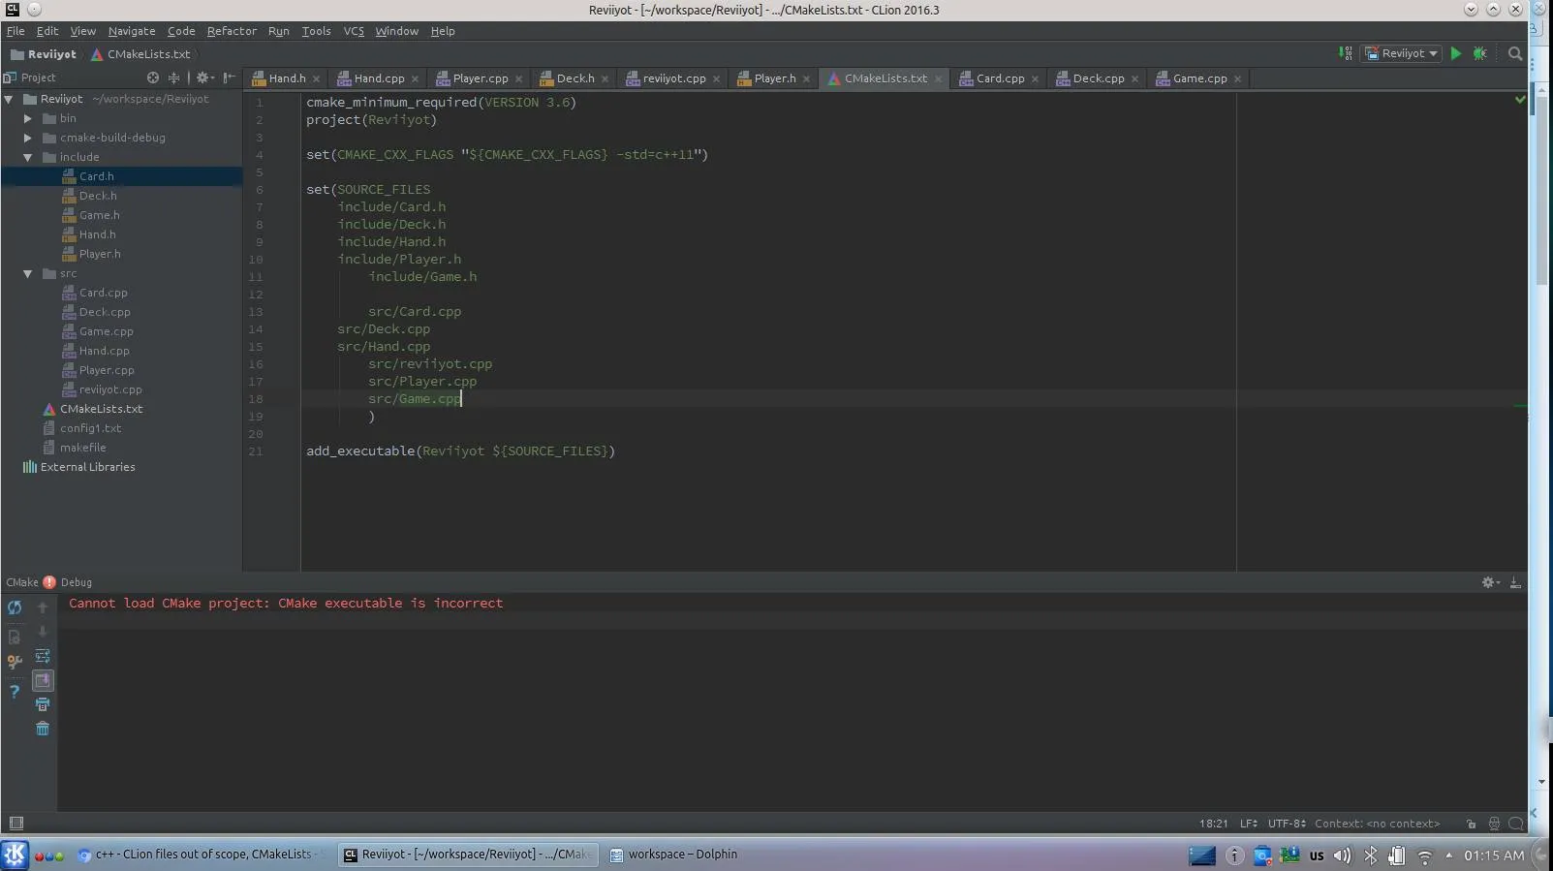Switch to the Hand.cpp editor tab
Viewport: 1553px width, 871px height.
(379, 78)
